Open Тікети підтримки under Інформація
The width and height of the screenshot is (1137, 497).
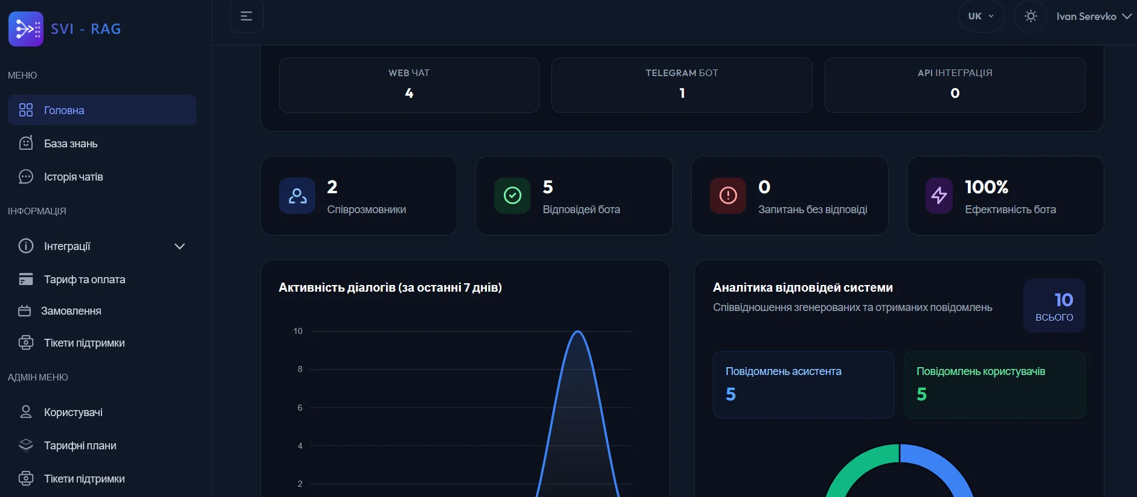coord(102,343)
